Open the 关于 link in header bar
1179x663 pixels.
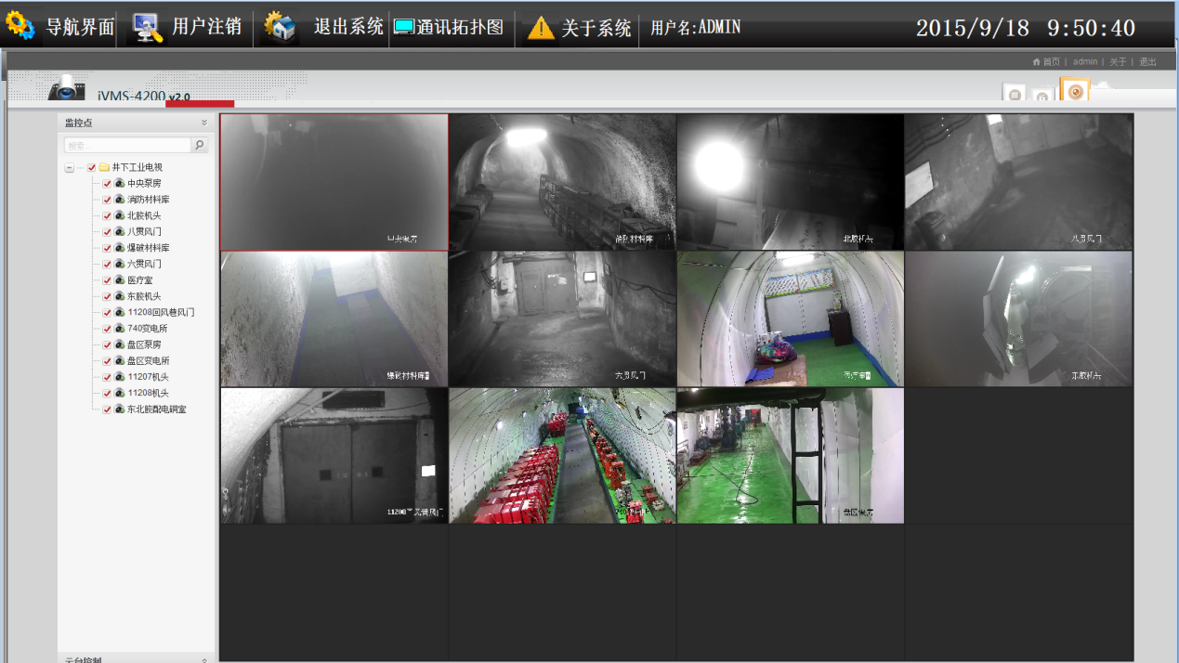[x=1118, y=62]
